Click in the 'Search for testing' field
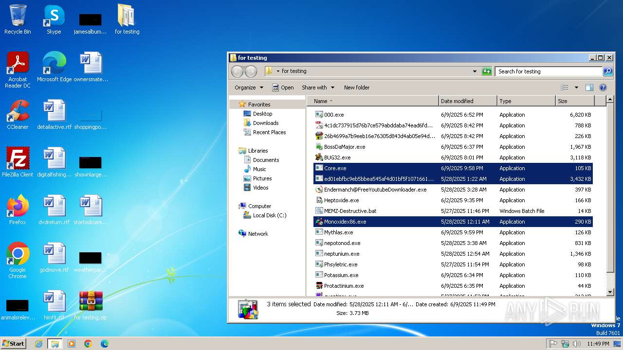Image resolution: width=623 pixels, height=350 pixels. point(549,71)
